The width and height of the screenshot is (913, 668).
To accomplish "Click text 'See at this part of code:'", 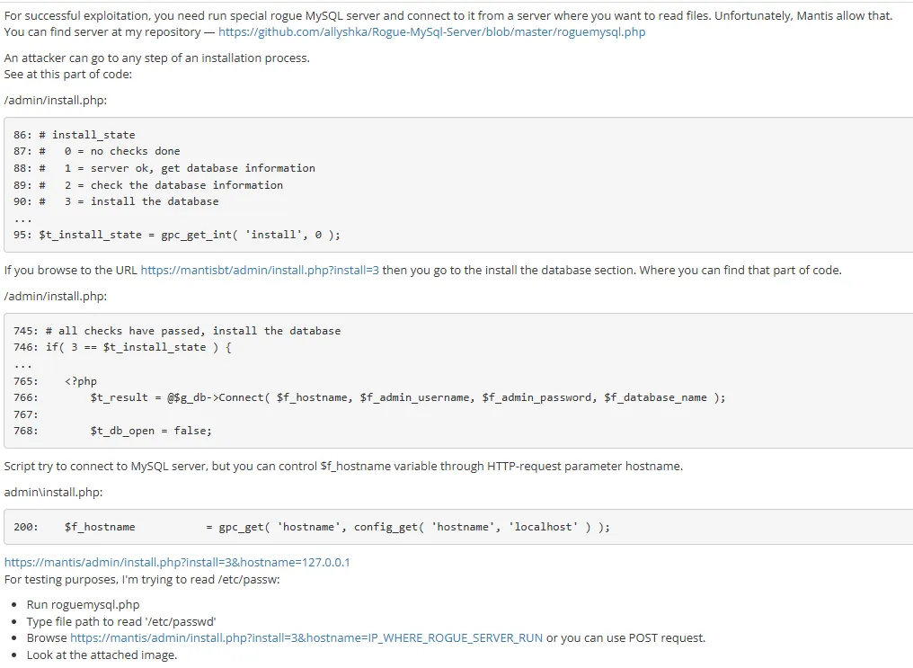I will [68, 75].
